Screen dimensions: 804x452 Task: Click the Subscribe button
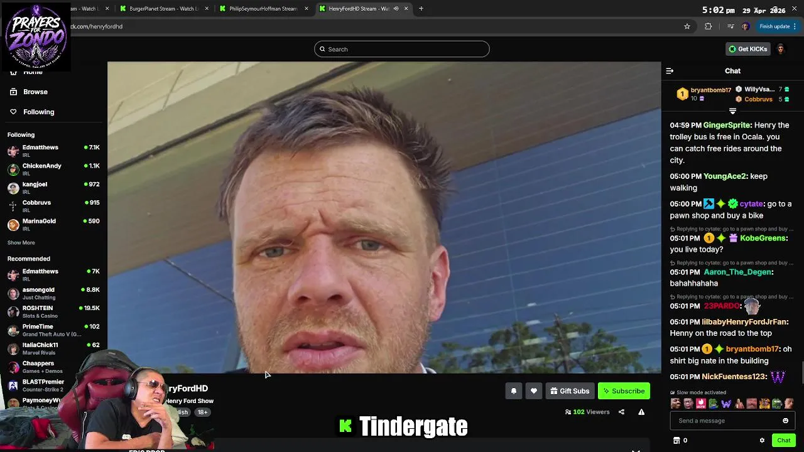(x=624, y=391)
